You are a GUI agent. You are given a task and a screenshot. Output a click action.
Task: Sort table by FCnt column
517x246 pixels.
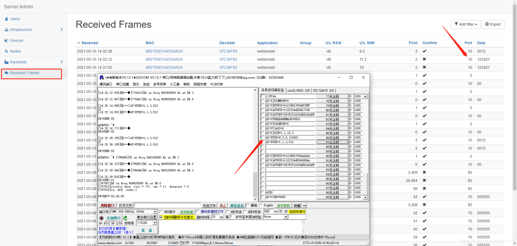pyautogui.click(x=413, y=43)
